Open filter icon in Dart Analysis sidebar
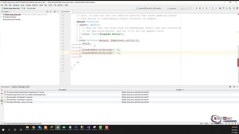 pos(2,104)
